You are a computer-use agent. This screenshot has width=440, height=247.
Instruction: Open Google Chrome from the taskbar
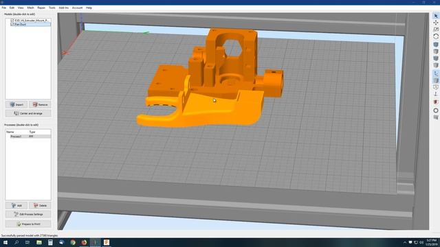(73, 242)
